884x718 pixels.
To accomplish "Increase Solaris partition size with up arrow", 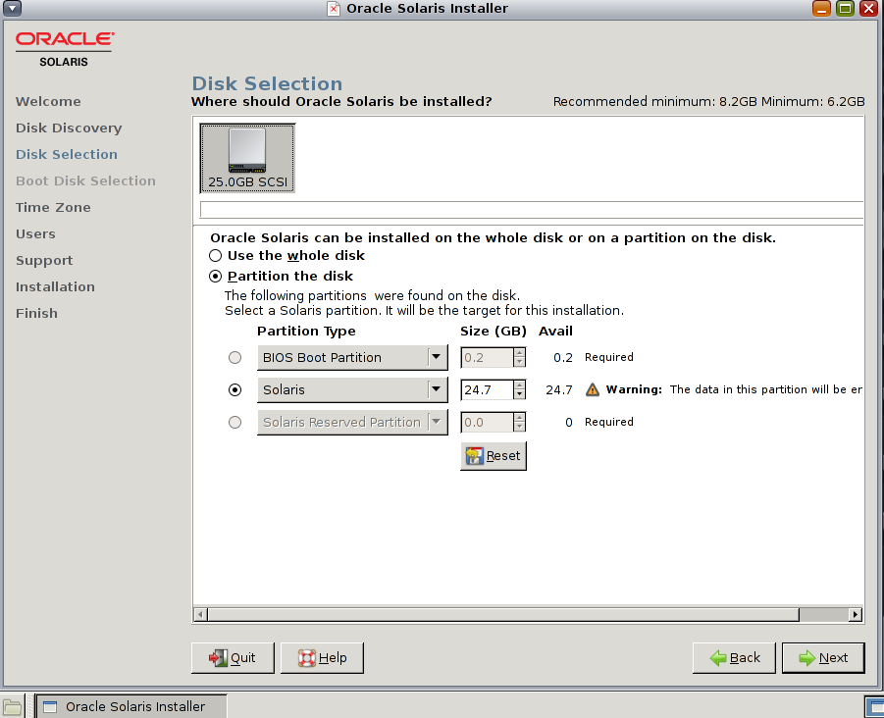I will pos(519,385).
